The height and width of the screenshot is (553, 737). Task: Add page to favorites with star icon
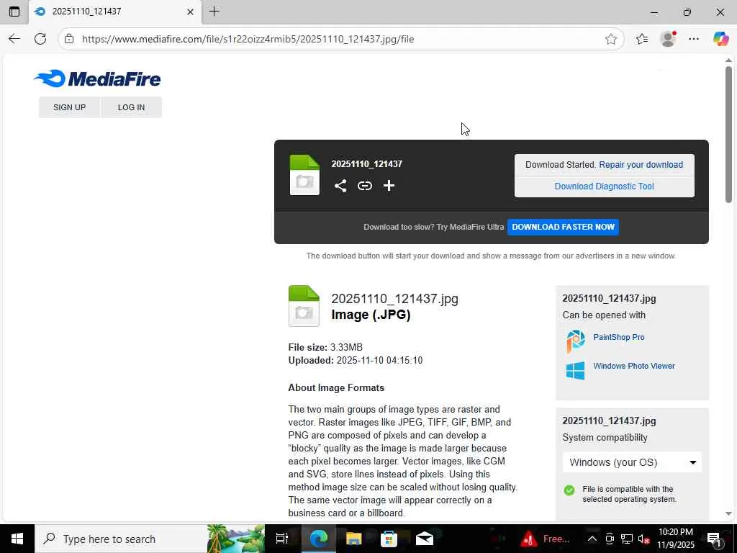click(x=610, y=39)
